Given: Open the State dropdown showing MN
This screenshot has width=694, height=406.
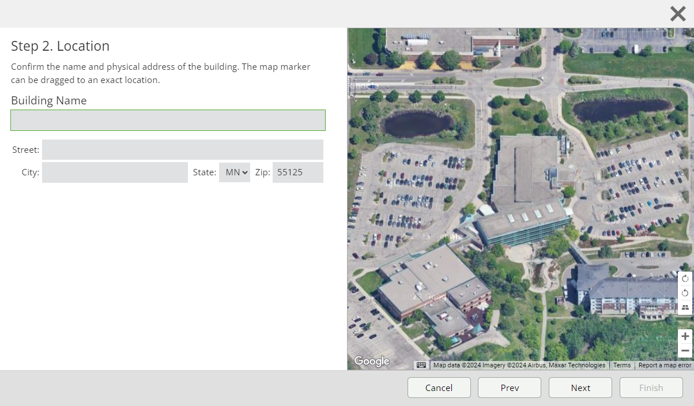Looking at the screenshot, I should (235, 172).
